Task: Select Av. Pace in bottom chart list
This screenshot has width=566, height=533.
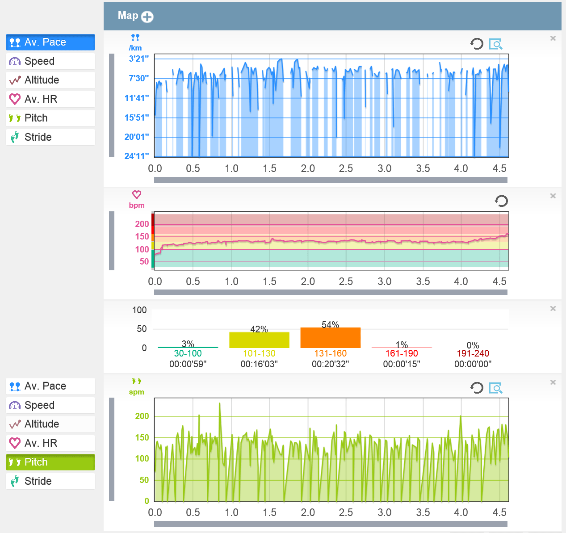Action: [x=50, y=386]
